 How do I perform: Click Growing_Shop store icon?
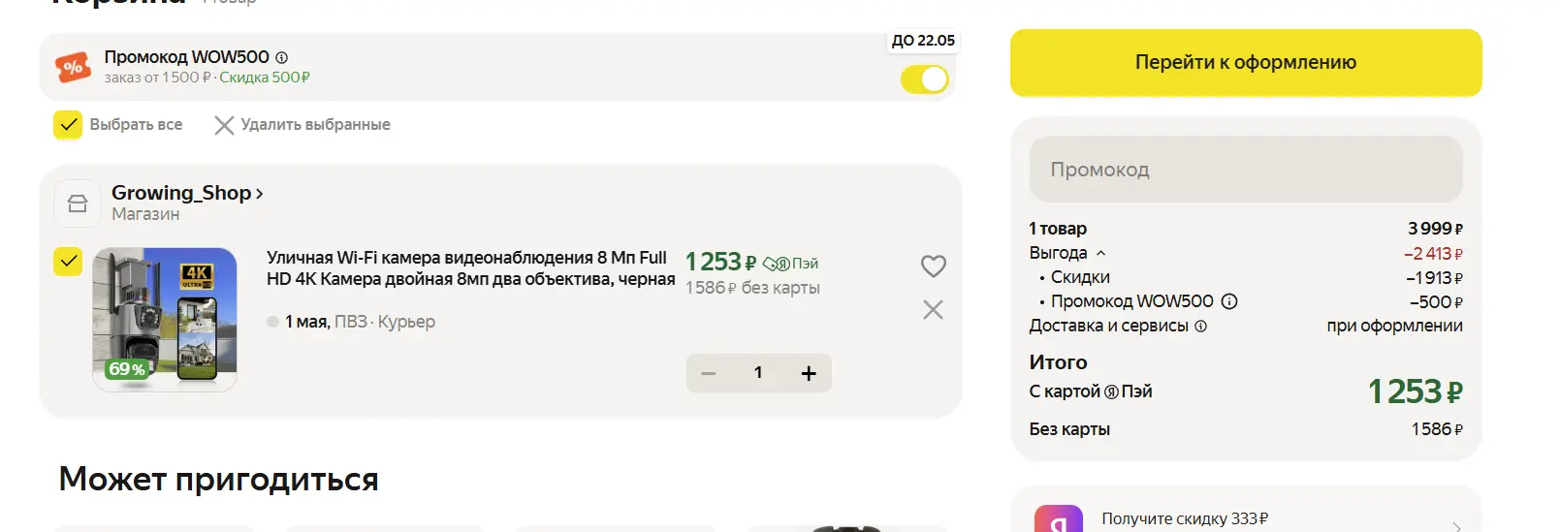(78, 203)
